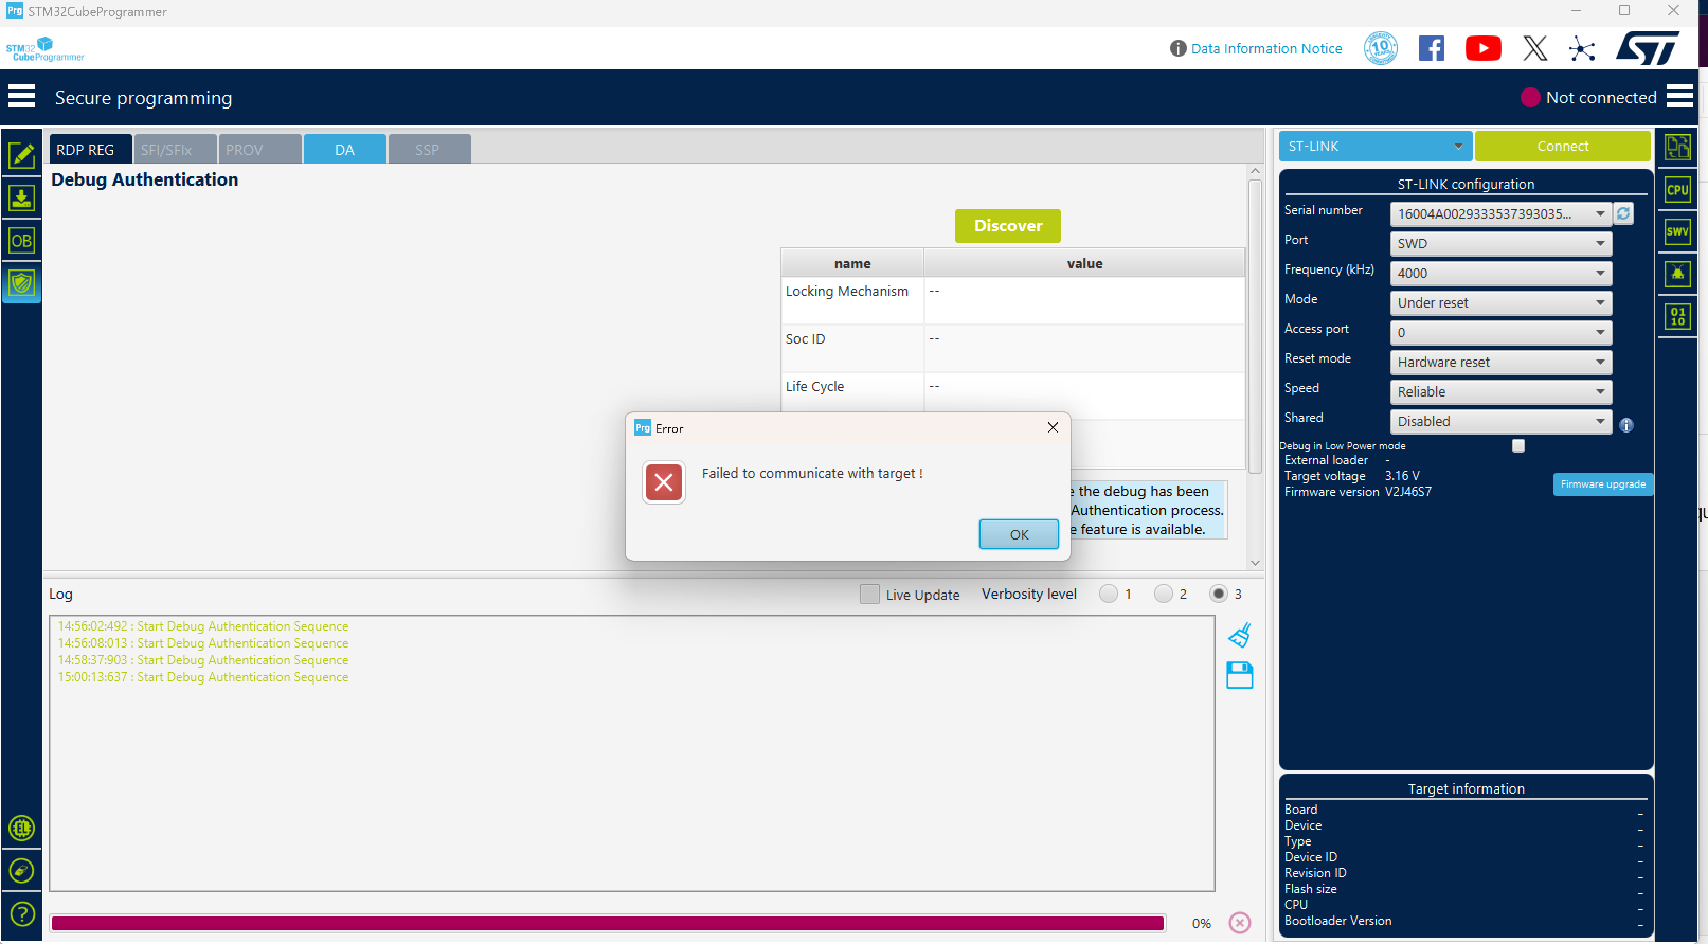Open the SWV viewer panel
Image resolution: width=1708 pixels, height=944 pixels.
click(x=1678, y=231)
